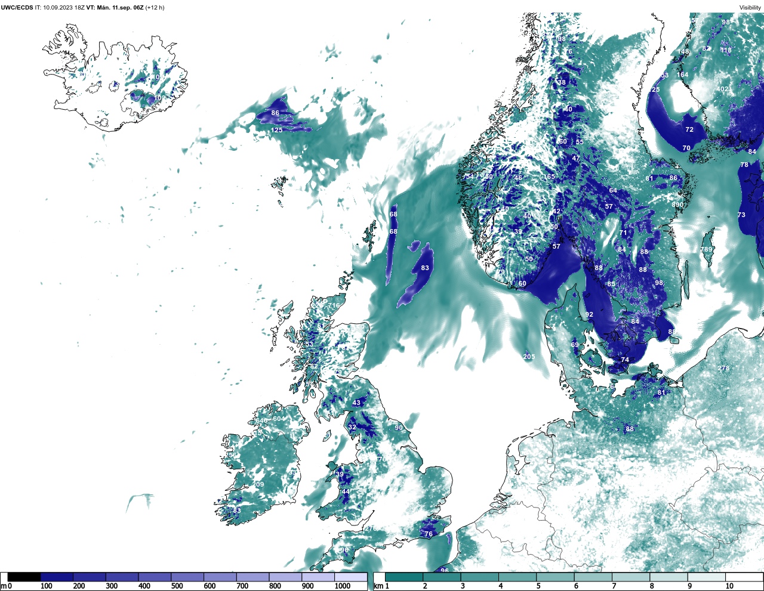Click the '(+12 h)' forecast offset

155,8
